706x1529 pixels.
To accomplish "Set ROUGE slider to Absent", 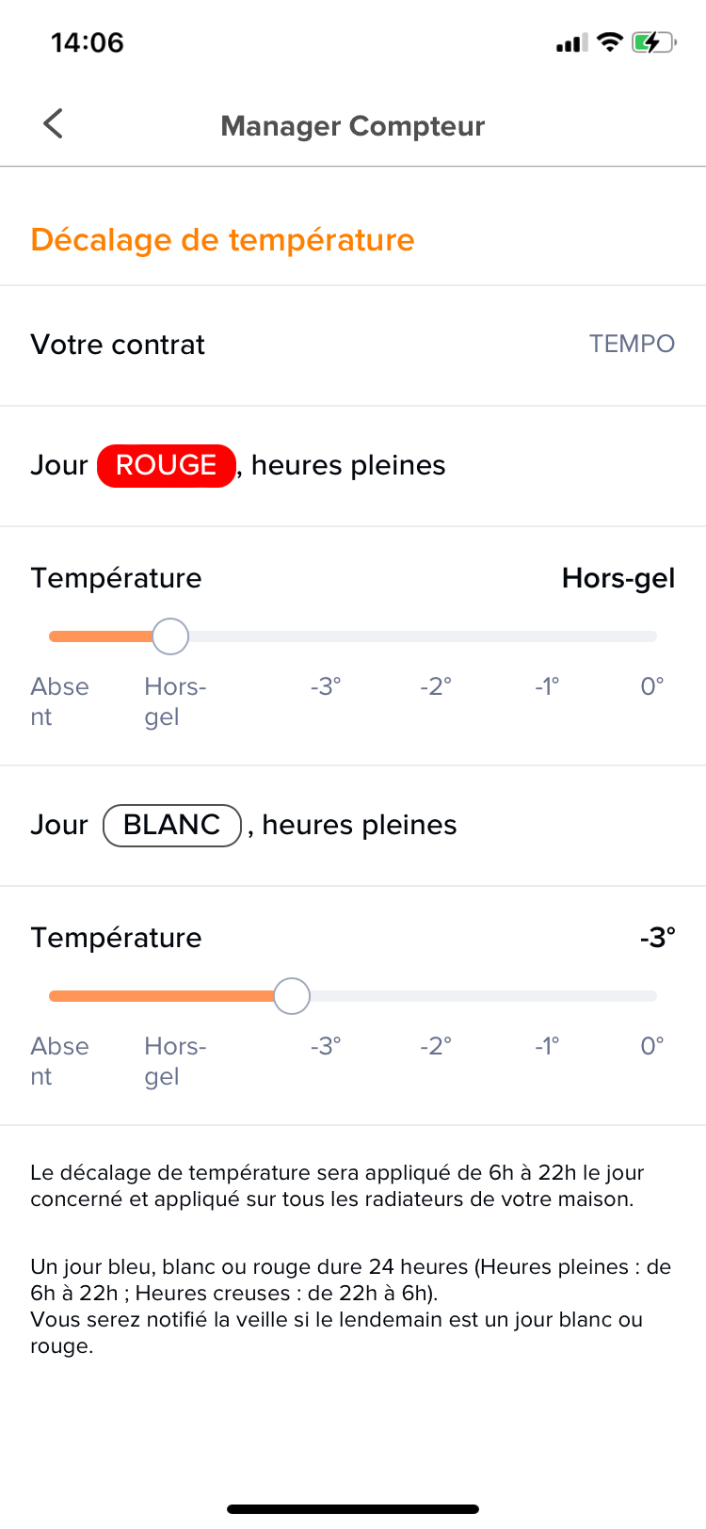I will coord(52,636).
